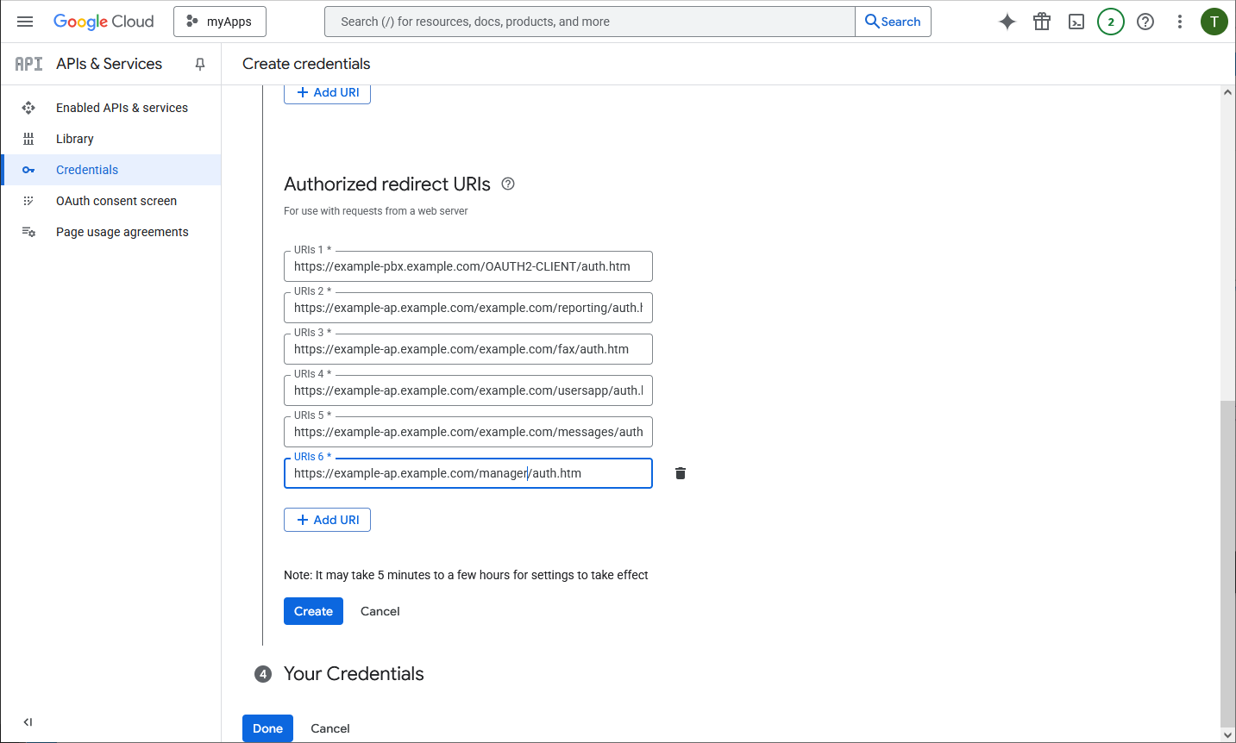Delete URI 6 with trash icon

pyautogui.click(x=681, y=473)
